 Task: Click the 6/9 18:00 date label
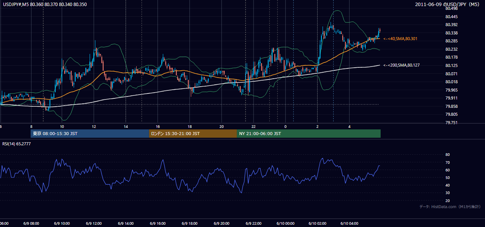[191, 224]
